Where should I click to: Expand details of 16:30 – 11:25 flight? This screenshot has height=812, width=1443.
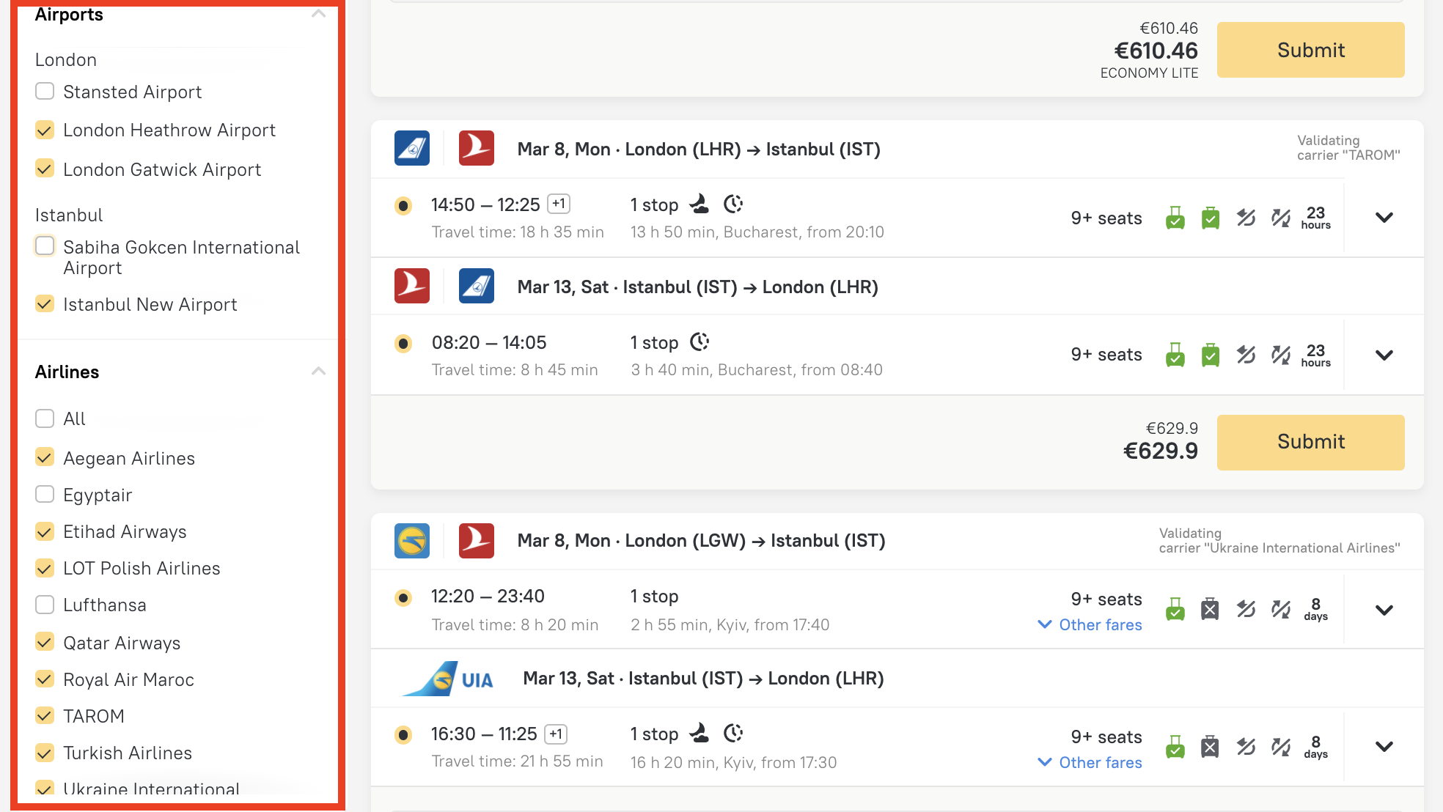pos(1384,747)
